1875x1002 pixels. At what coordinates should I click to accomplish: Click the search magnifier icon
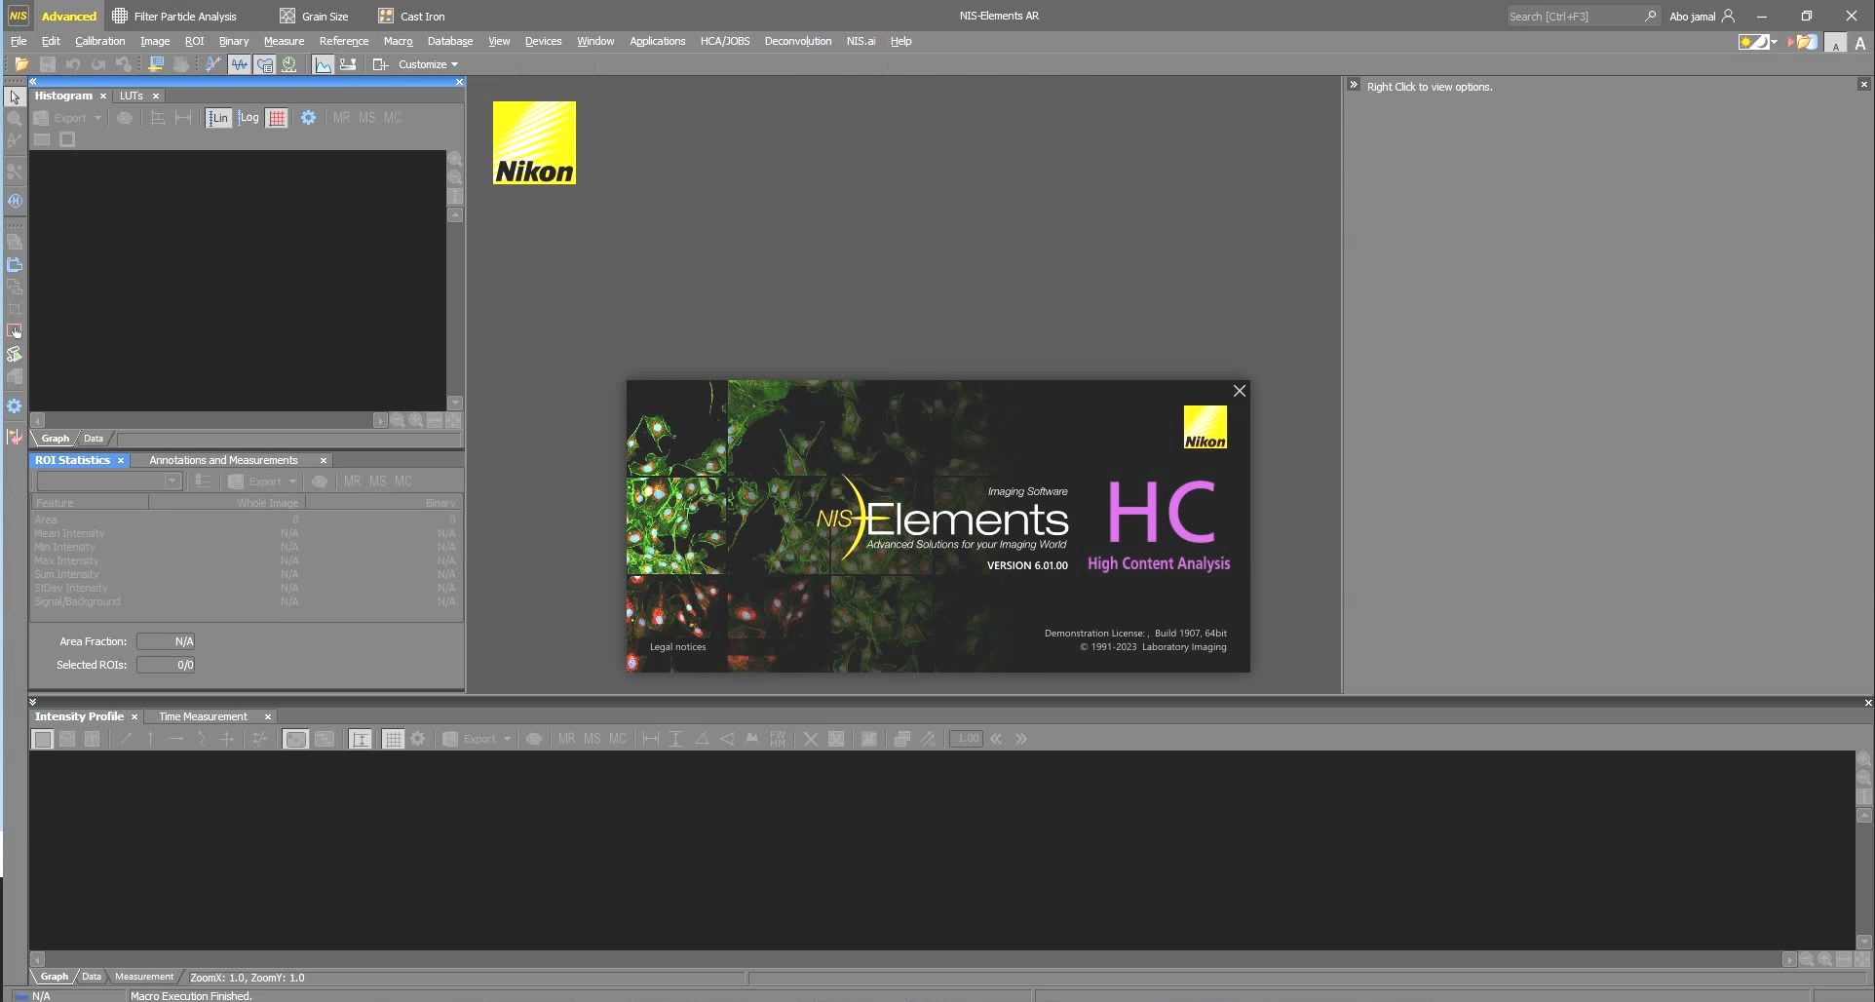coord(1650,16)
